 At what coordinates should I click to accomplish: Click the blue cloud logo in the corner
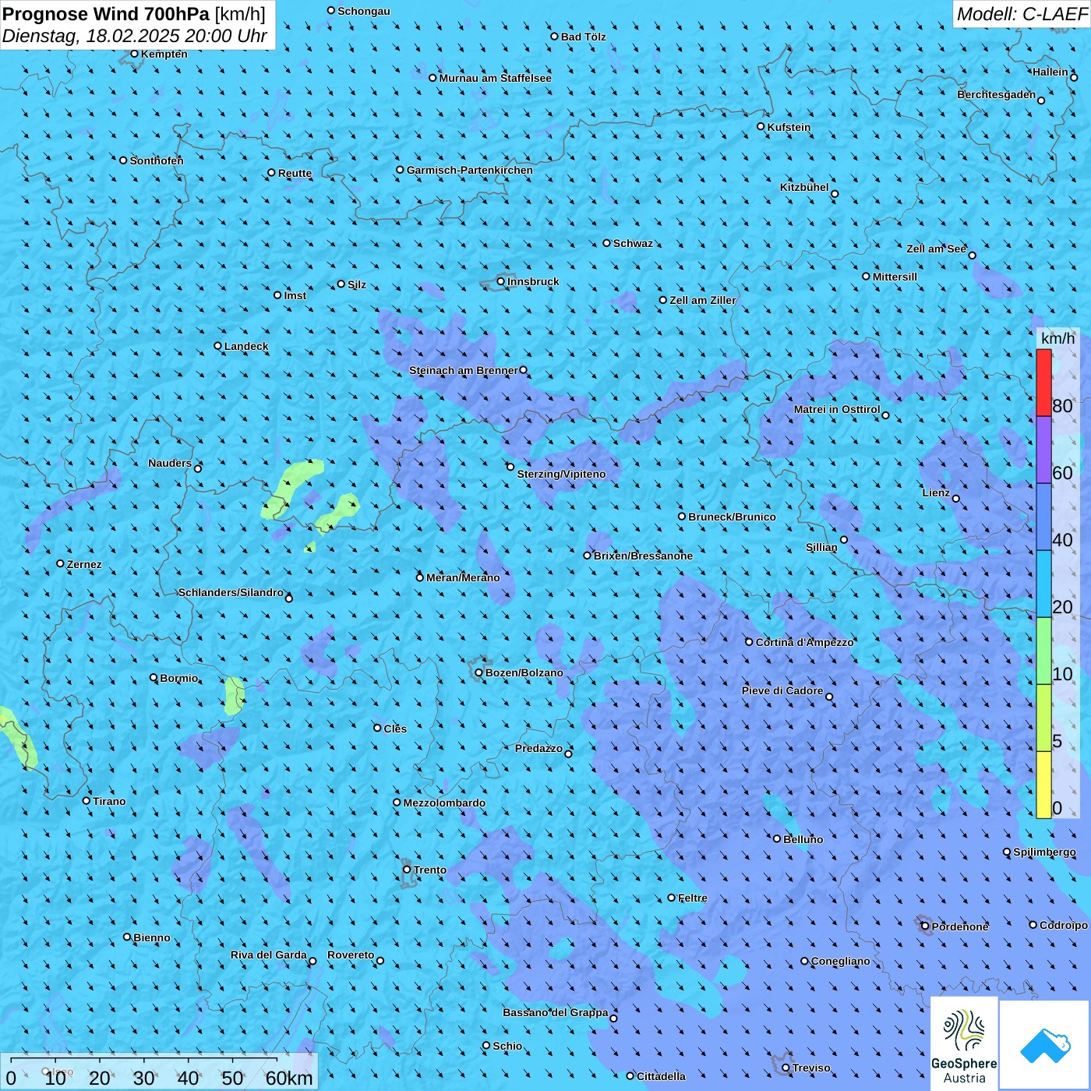pos(1045,1045)
